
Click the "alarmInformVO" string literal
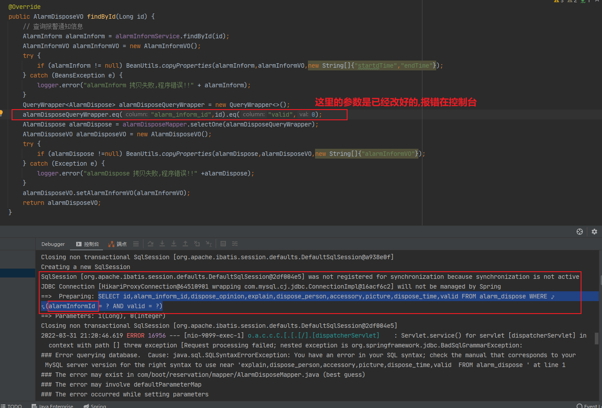click(x=389, y=154)
